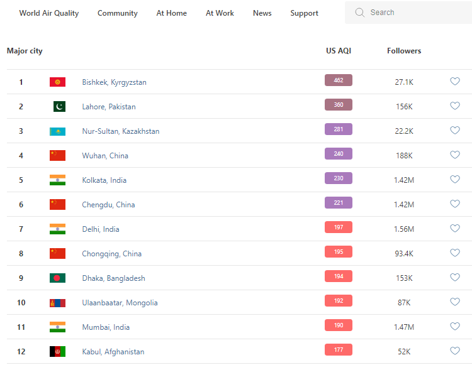
Task: Click the 462 AQI badge for Bishkek
Action: [x=339, y=80]
